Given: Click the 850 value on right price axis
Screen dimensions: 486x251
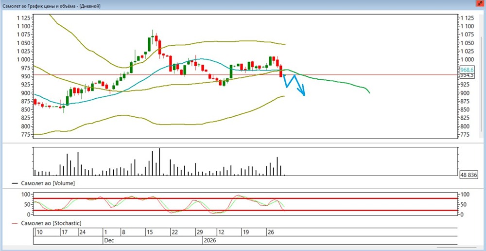Looking at the screenshot, I should [x=465, y=109].
